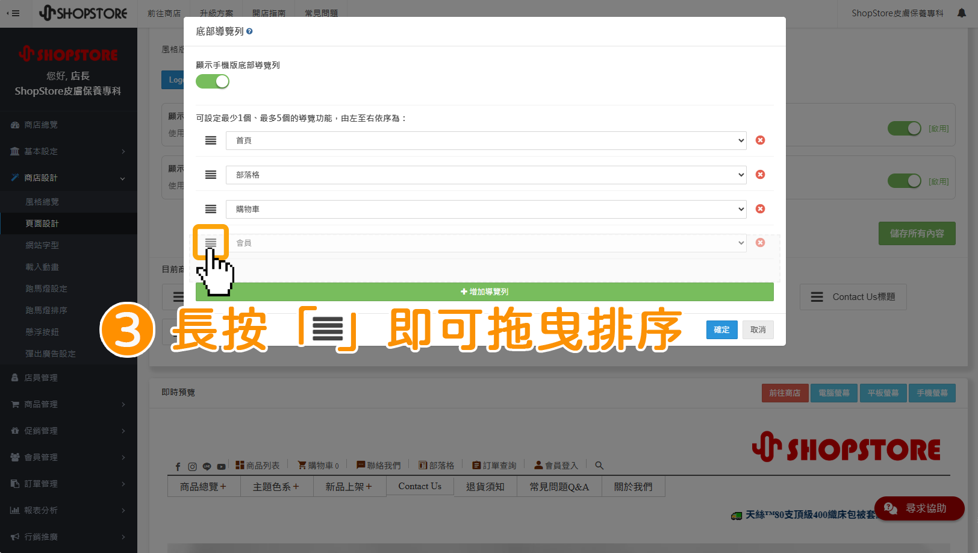Screen dimensions: 978x553
Task: Toggle 顯示手機版底部導覽列 switch
Action: click(213, 81)
